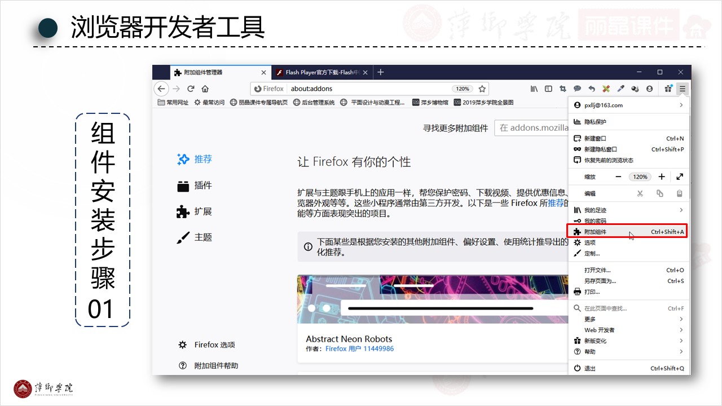Click the add-ons search field
The width and height of the screenshot is (722, 406).
pos(531,128)
